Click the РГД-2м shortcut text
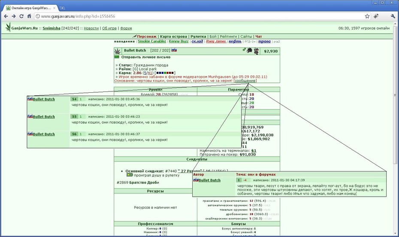 tap(250, 42)
